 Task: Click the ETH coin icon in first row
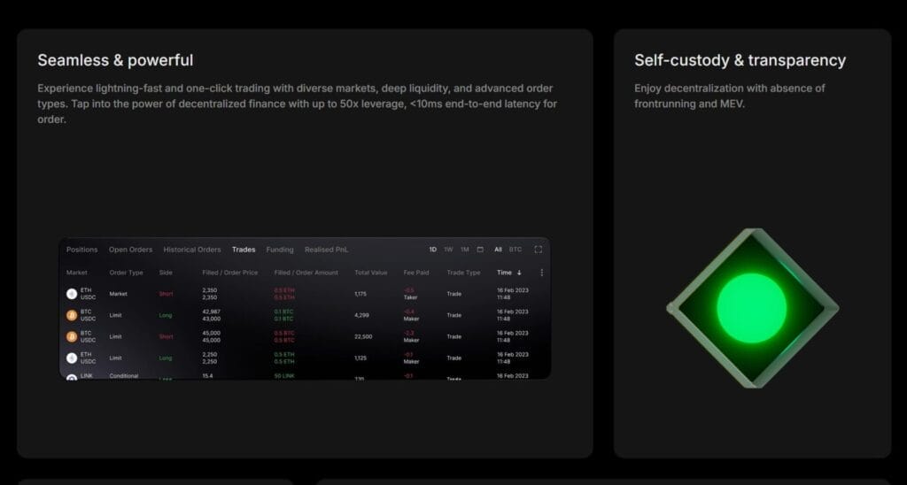pyautogui.click(x=72, y=294)
